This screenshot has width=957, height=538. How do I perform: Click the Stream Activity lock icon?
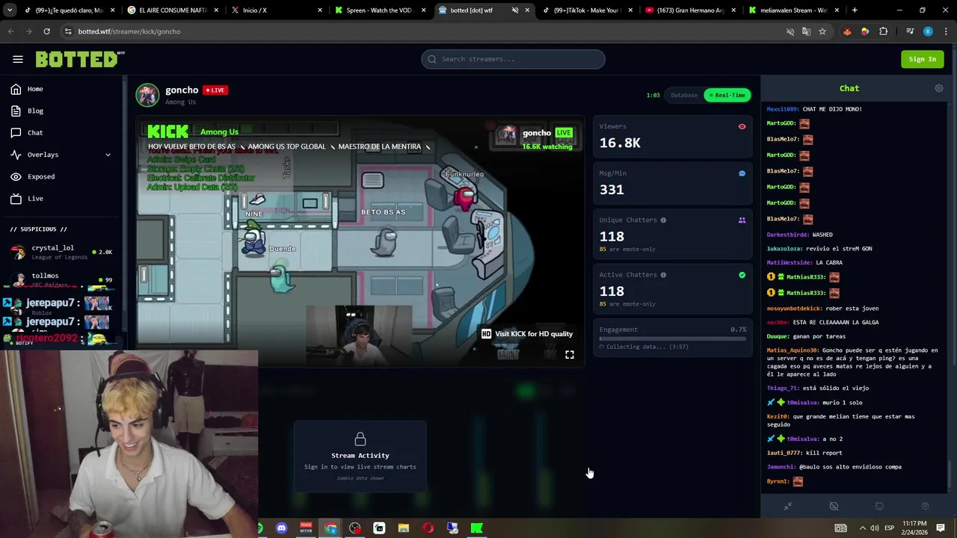pyautogui.click(x=360, y=439)
